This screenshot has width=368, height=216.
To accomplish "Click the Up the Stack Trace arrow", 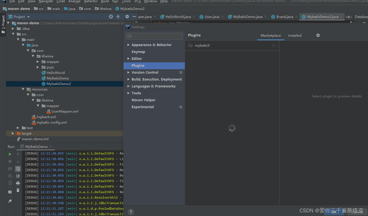I will [18, 154].
